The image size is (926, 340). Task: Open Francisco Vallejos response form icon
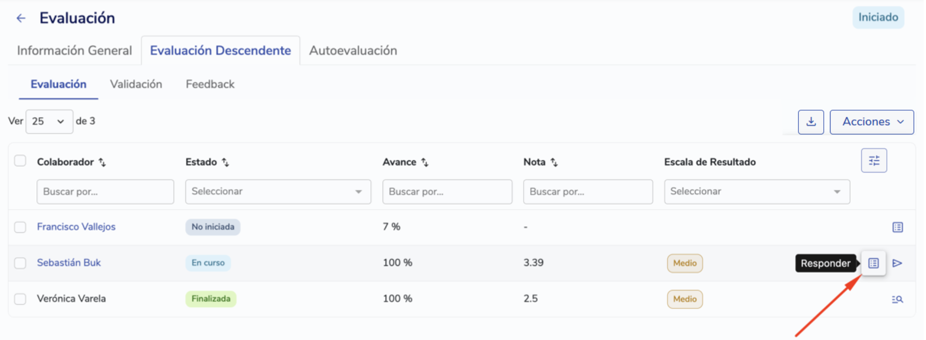(897, 227)
